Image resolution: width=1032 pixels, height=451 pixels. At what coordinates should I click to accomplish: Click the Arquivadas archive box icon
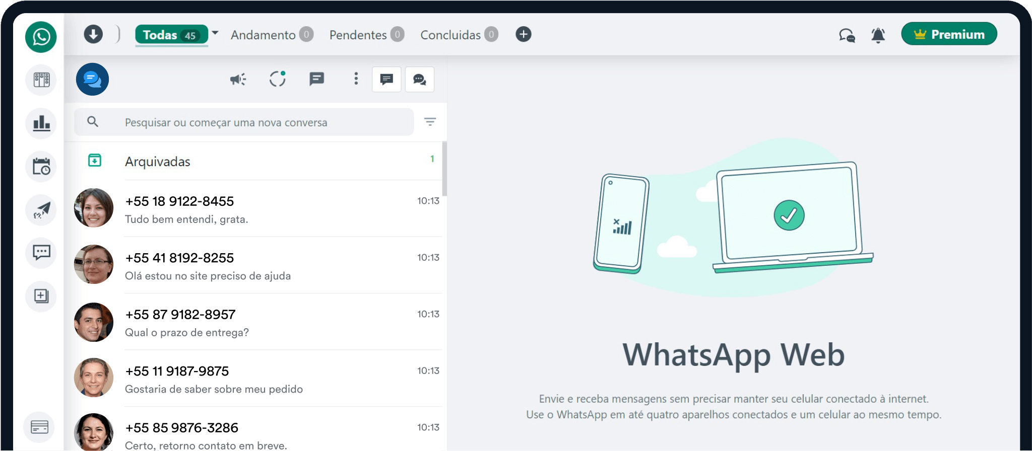[x=95, y=161]
